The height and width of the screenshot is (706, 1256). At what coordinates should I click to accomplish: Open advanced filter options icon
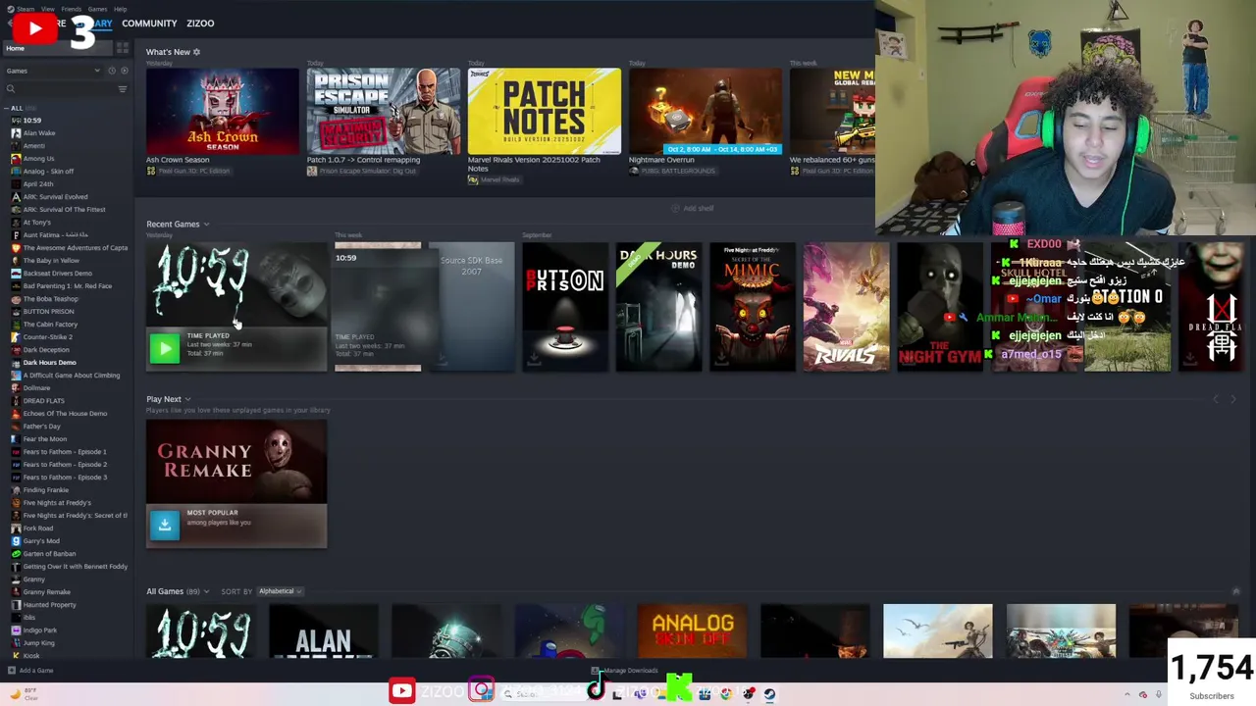coord(123,89)
